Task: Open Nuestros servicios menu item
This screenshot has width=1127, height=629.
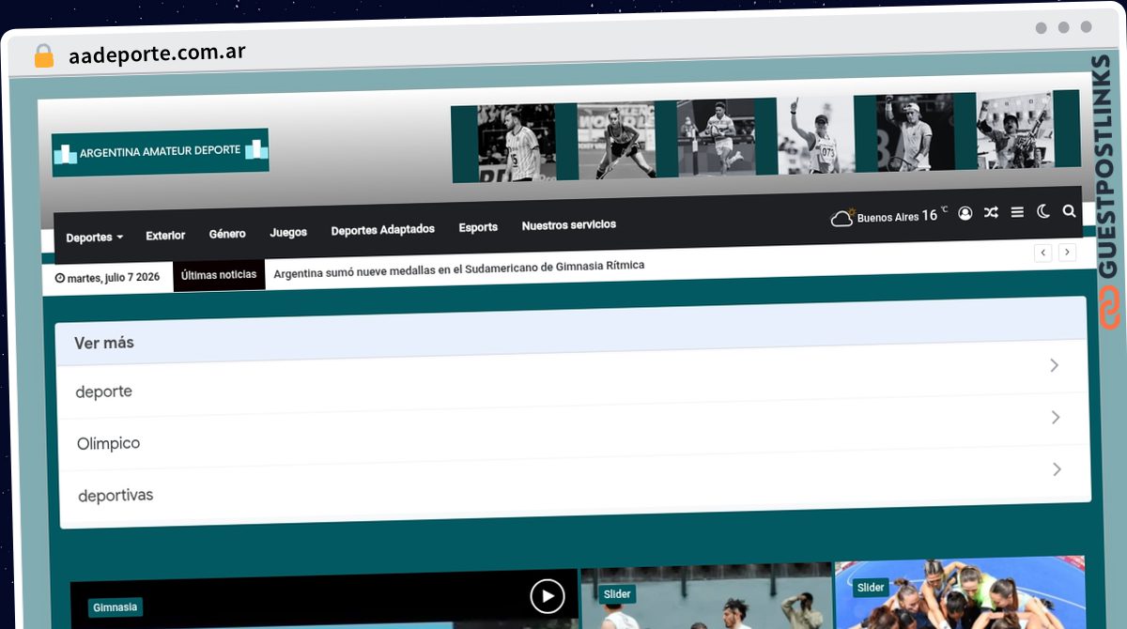Action: pos(569,225)
